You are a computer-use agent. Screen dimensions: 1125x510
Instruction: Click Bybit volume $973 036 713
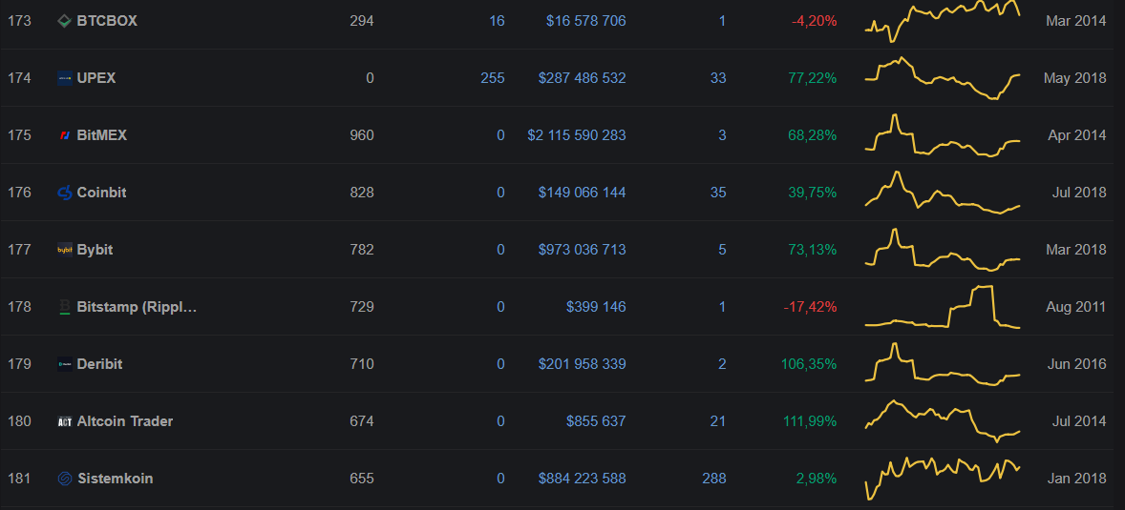pos(582,250)
